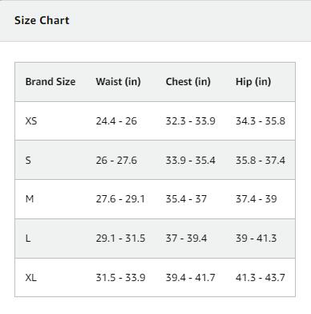311x314 pixels.
Task: Click hip value 41.3 - 43.7
Action: coord(261,278)
